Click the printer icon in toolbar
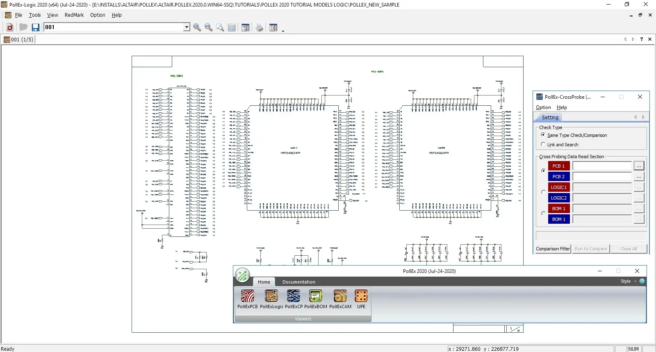This screenshot has height=352, width=656. 260,27
